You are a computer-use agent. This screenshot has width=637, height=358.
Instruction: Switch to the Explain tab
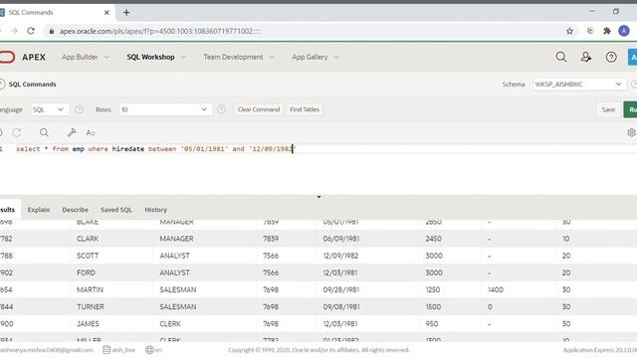click(x=39, y=210)
